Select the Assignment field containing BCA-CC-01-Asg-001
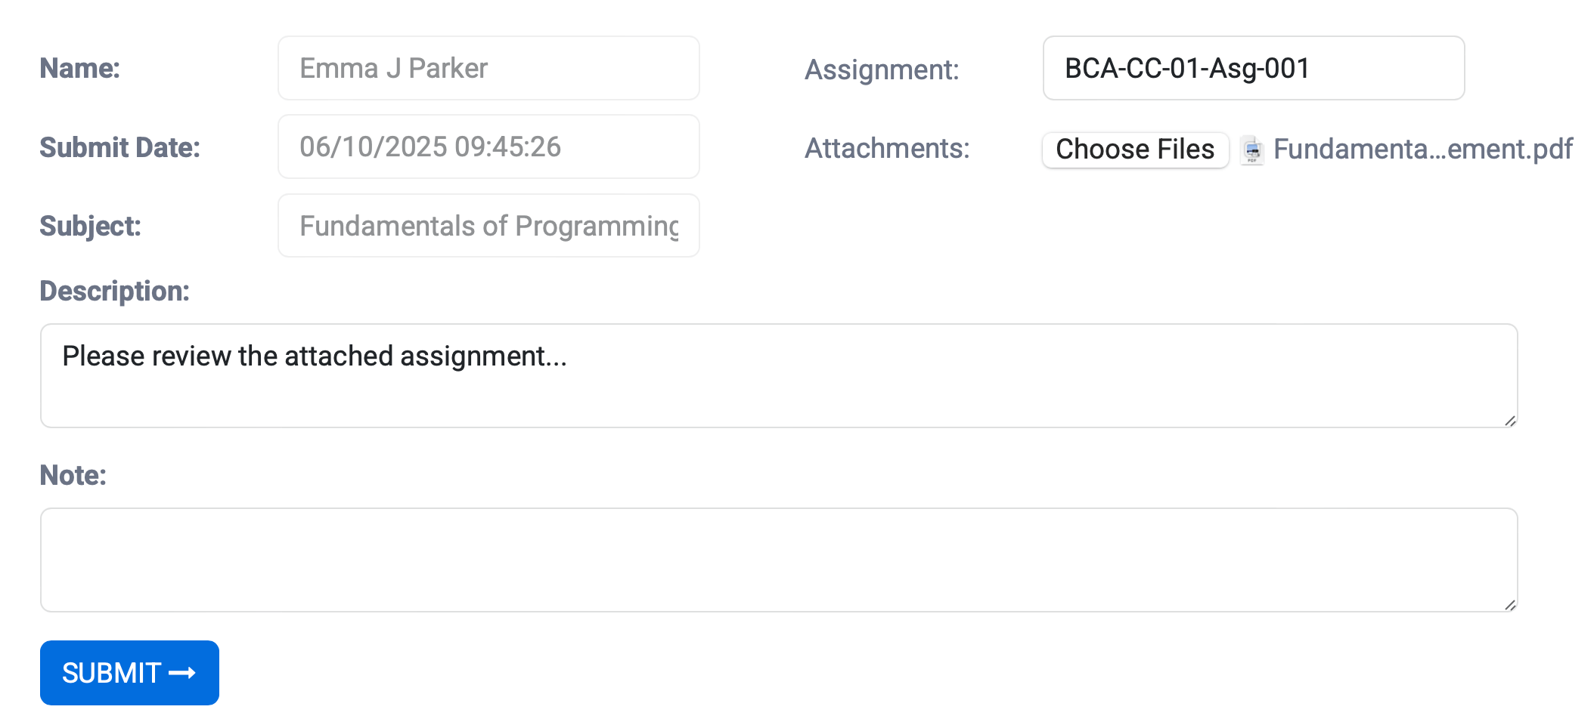 (x=1253, y=68)
